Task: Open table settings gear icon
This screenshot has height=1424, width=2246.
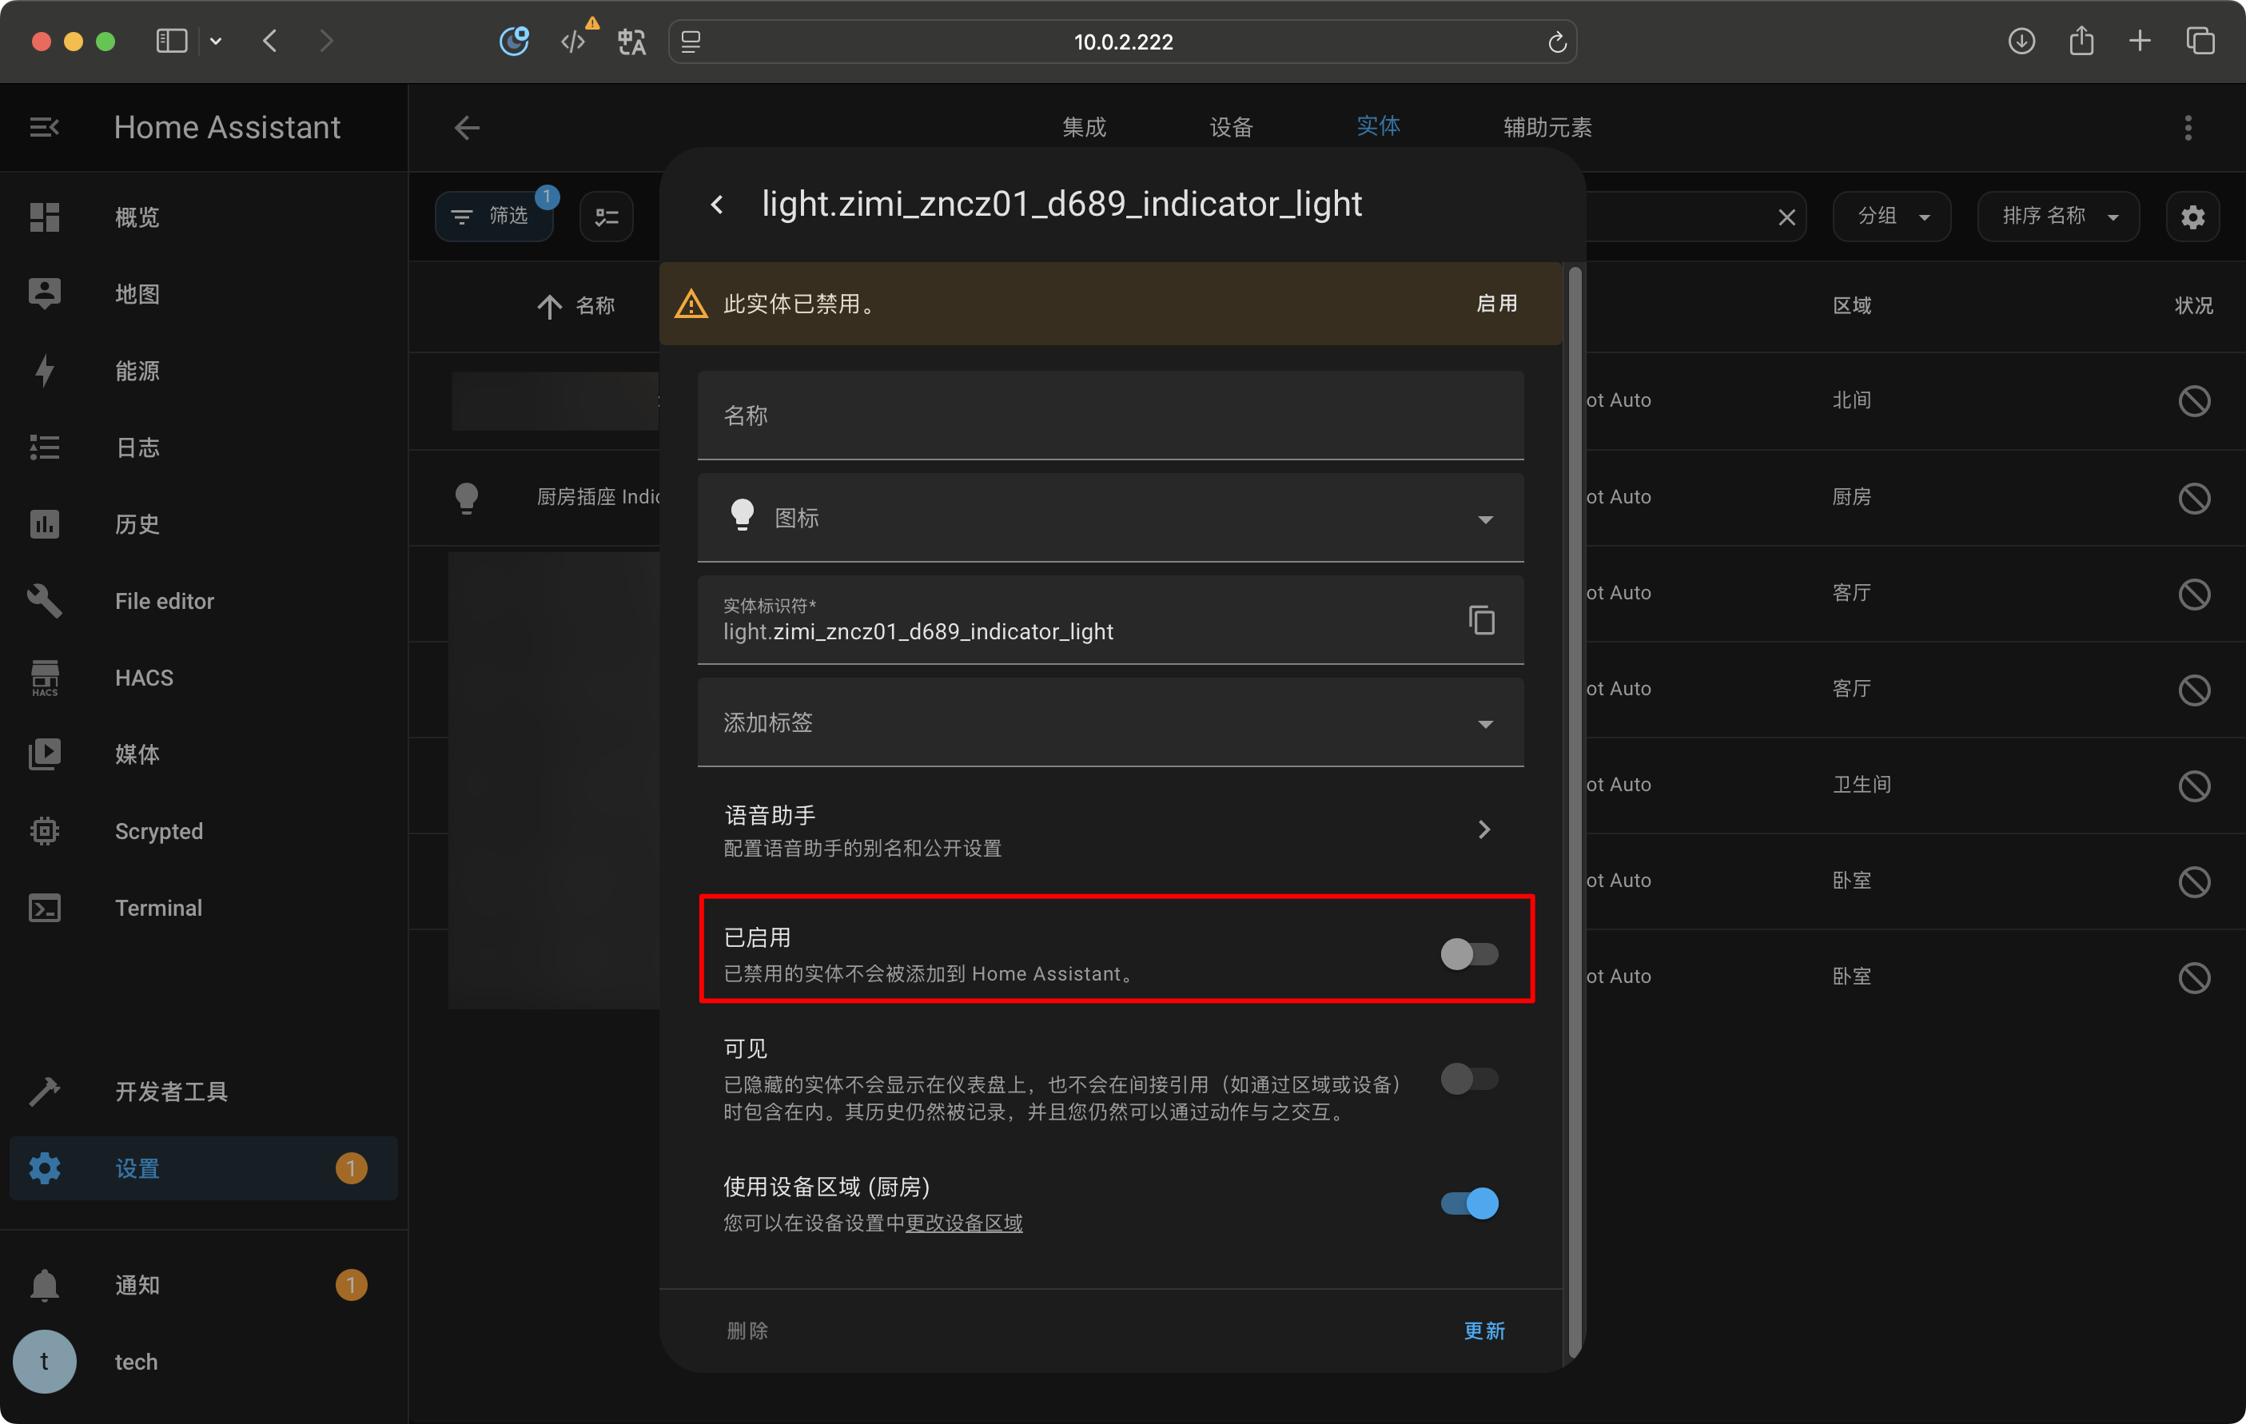Action: point(2192,217)
